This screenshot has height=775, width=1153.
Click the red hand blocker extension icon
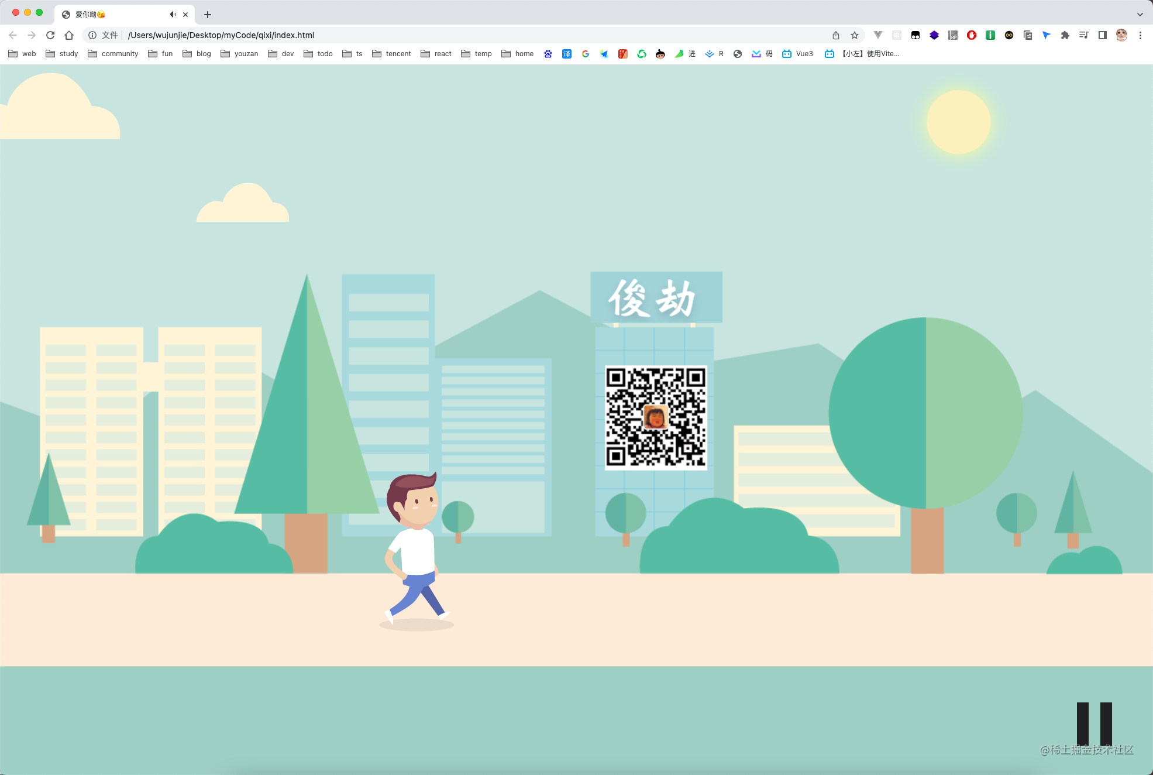pos(972,35)
